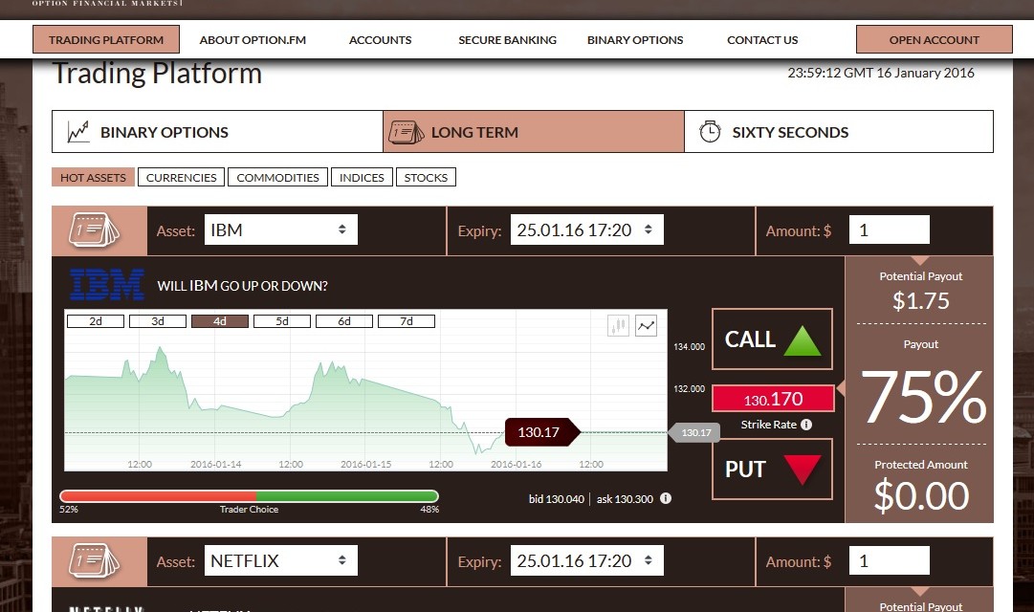Click the bid/ask info icon

click(x=666, y=498)
